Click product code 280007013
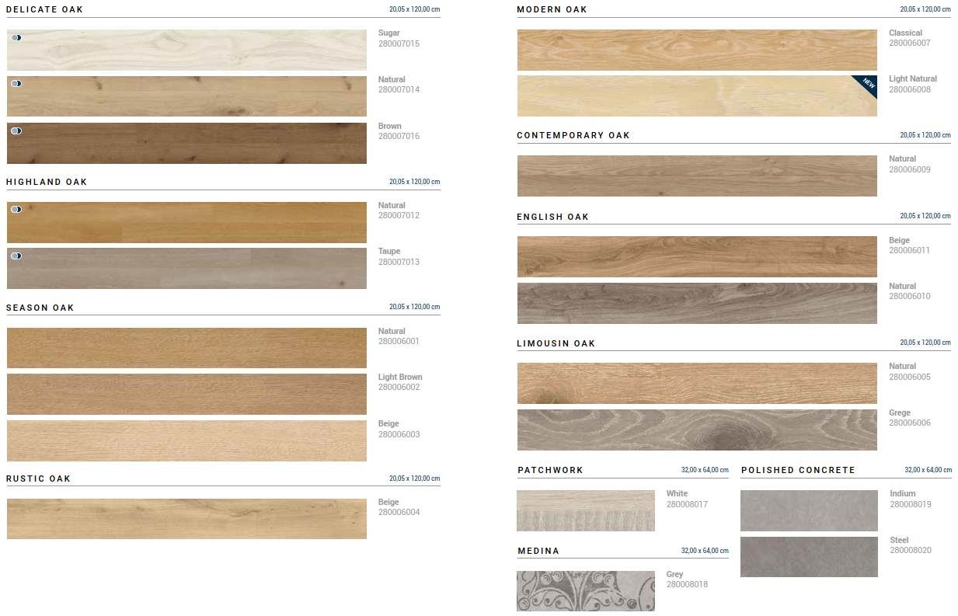The width and height of the screenshot is (958, 616). [x=399, y=262]
